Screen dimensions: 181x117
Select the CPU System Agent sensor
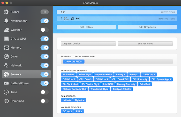161,79
